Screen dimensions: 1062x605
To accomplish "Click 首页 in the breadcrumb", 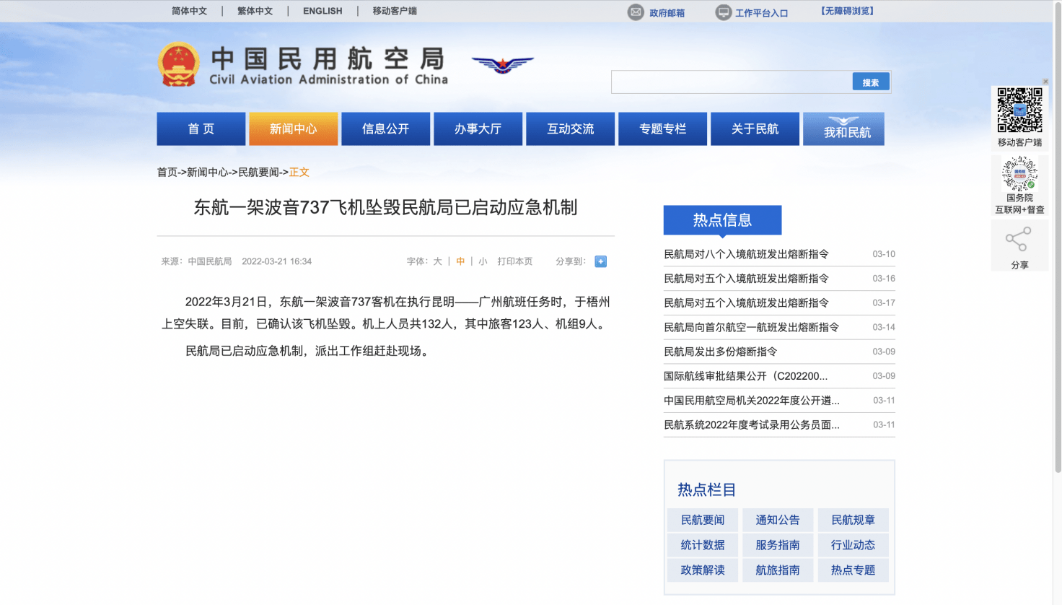I will [167, 172].
